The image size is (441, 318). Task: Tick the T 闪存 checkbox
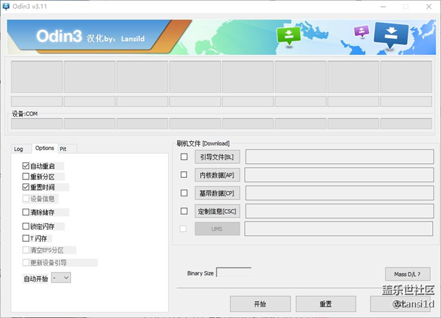point(26,238)
